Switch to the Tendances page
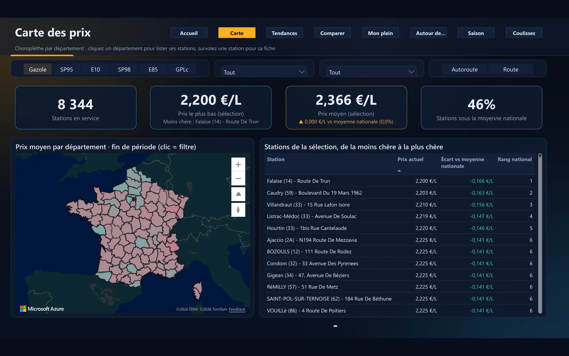Screen dimensions: 569x356 point(284,33)
